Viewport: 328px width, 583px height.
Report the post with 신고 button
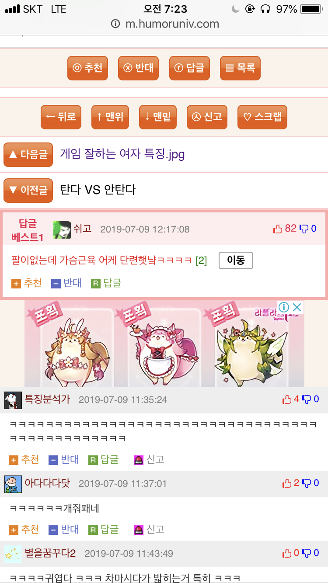click(207, 117)
